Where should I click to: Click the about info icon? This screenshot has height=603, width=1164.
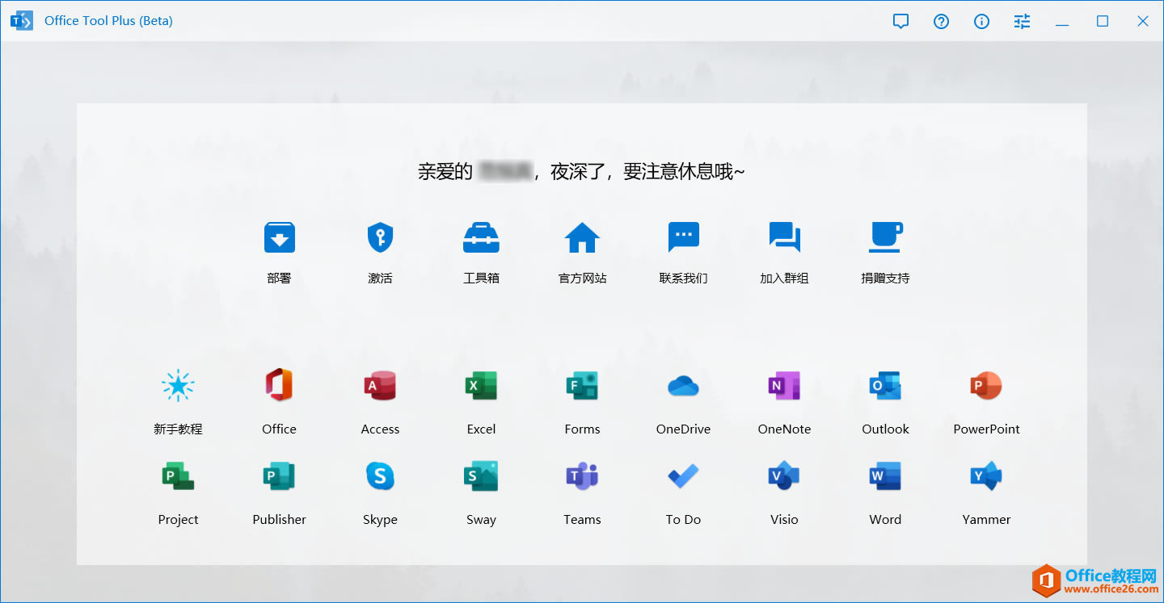coord(981,21)
